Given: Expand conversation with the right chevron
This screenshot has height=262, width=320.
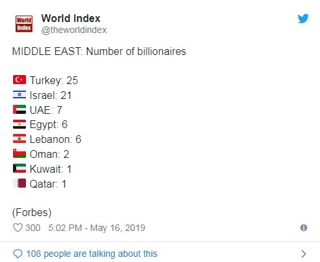Looking at the screenshot, I should (304, 254).
